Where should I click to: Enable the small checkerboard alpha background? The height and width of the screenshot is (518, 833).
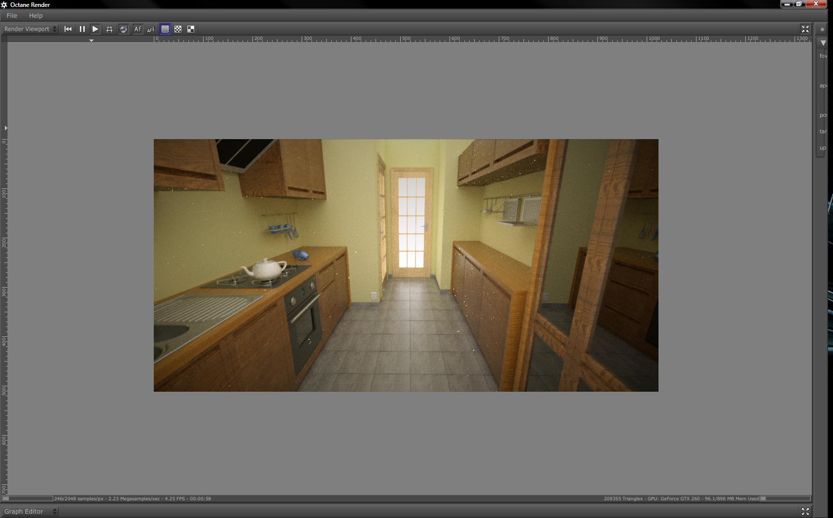[178, 29]
